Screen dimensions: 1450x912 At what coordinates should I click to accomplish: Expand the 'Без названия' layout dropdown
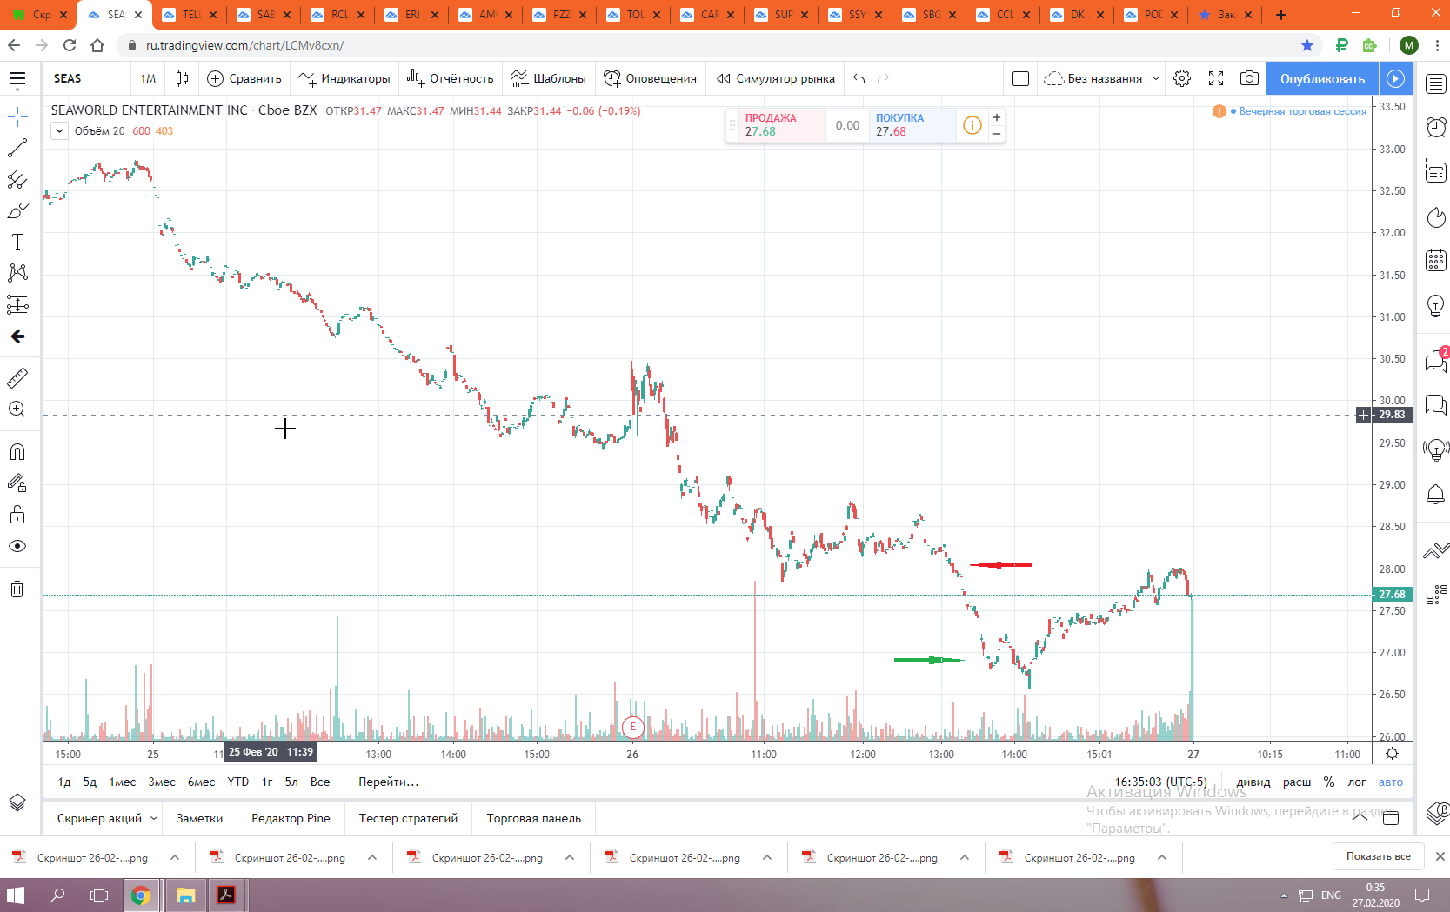click(x=1156, y=78)
